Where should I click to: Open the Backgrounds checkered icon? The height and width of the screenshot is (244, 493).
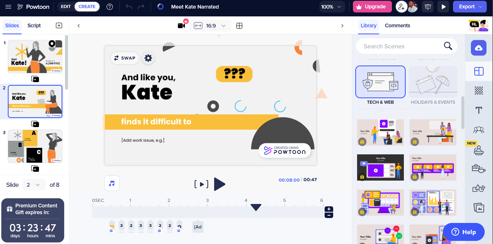(x=479, y=90)
